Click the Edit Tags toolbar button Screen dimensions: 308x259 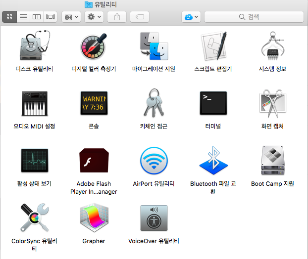(140, 17)
